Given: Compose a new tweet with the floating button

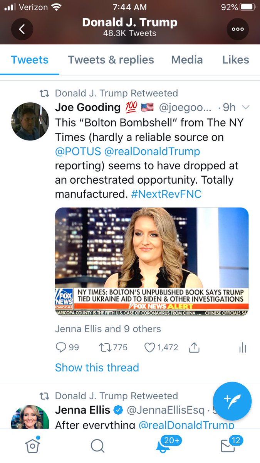Looking at the screenshot, I should coord(232,401).
